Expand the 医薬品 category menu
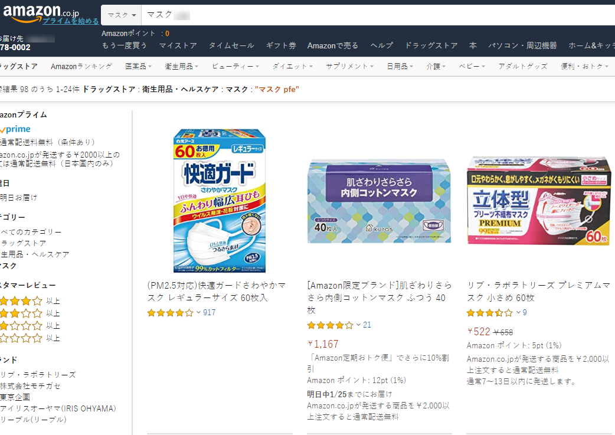This screenshot has width=615, height=435. [138, 67]
